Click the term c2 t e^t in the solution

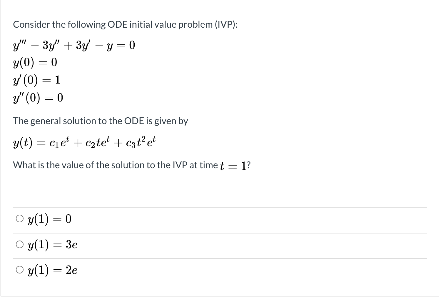(97, 142)
